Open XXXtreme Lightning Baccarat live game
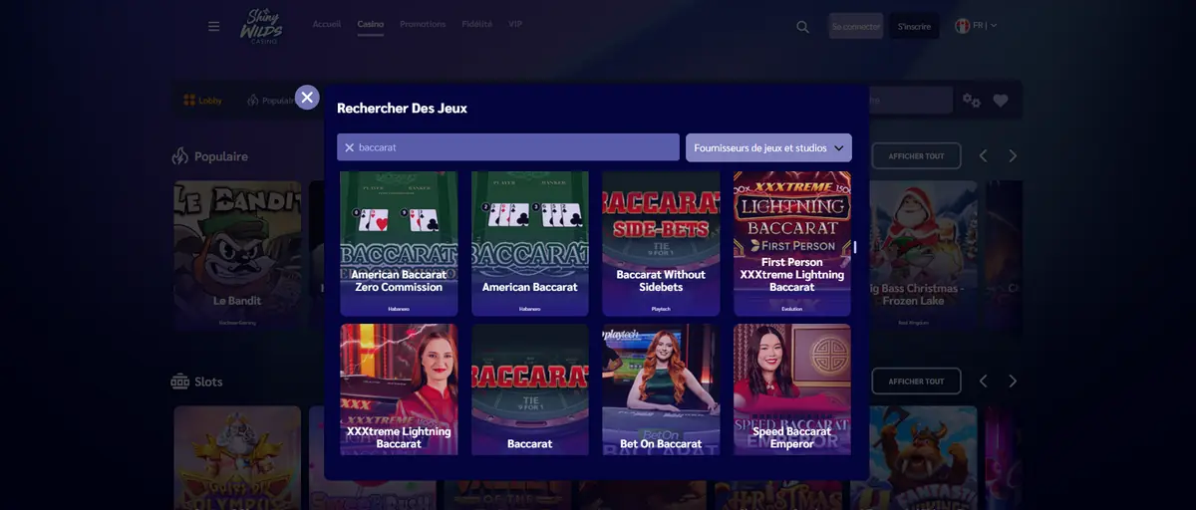 [x=399, y=389]
